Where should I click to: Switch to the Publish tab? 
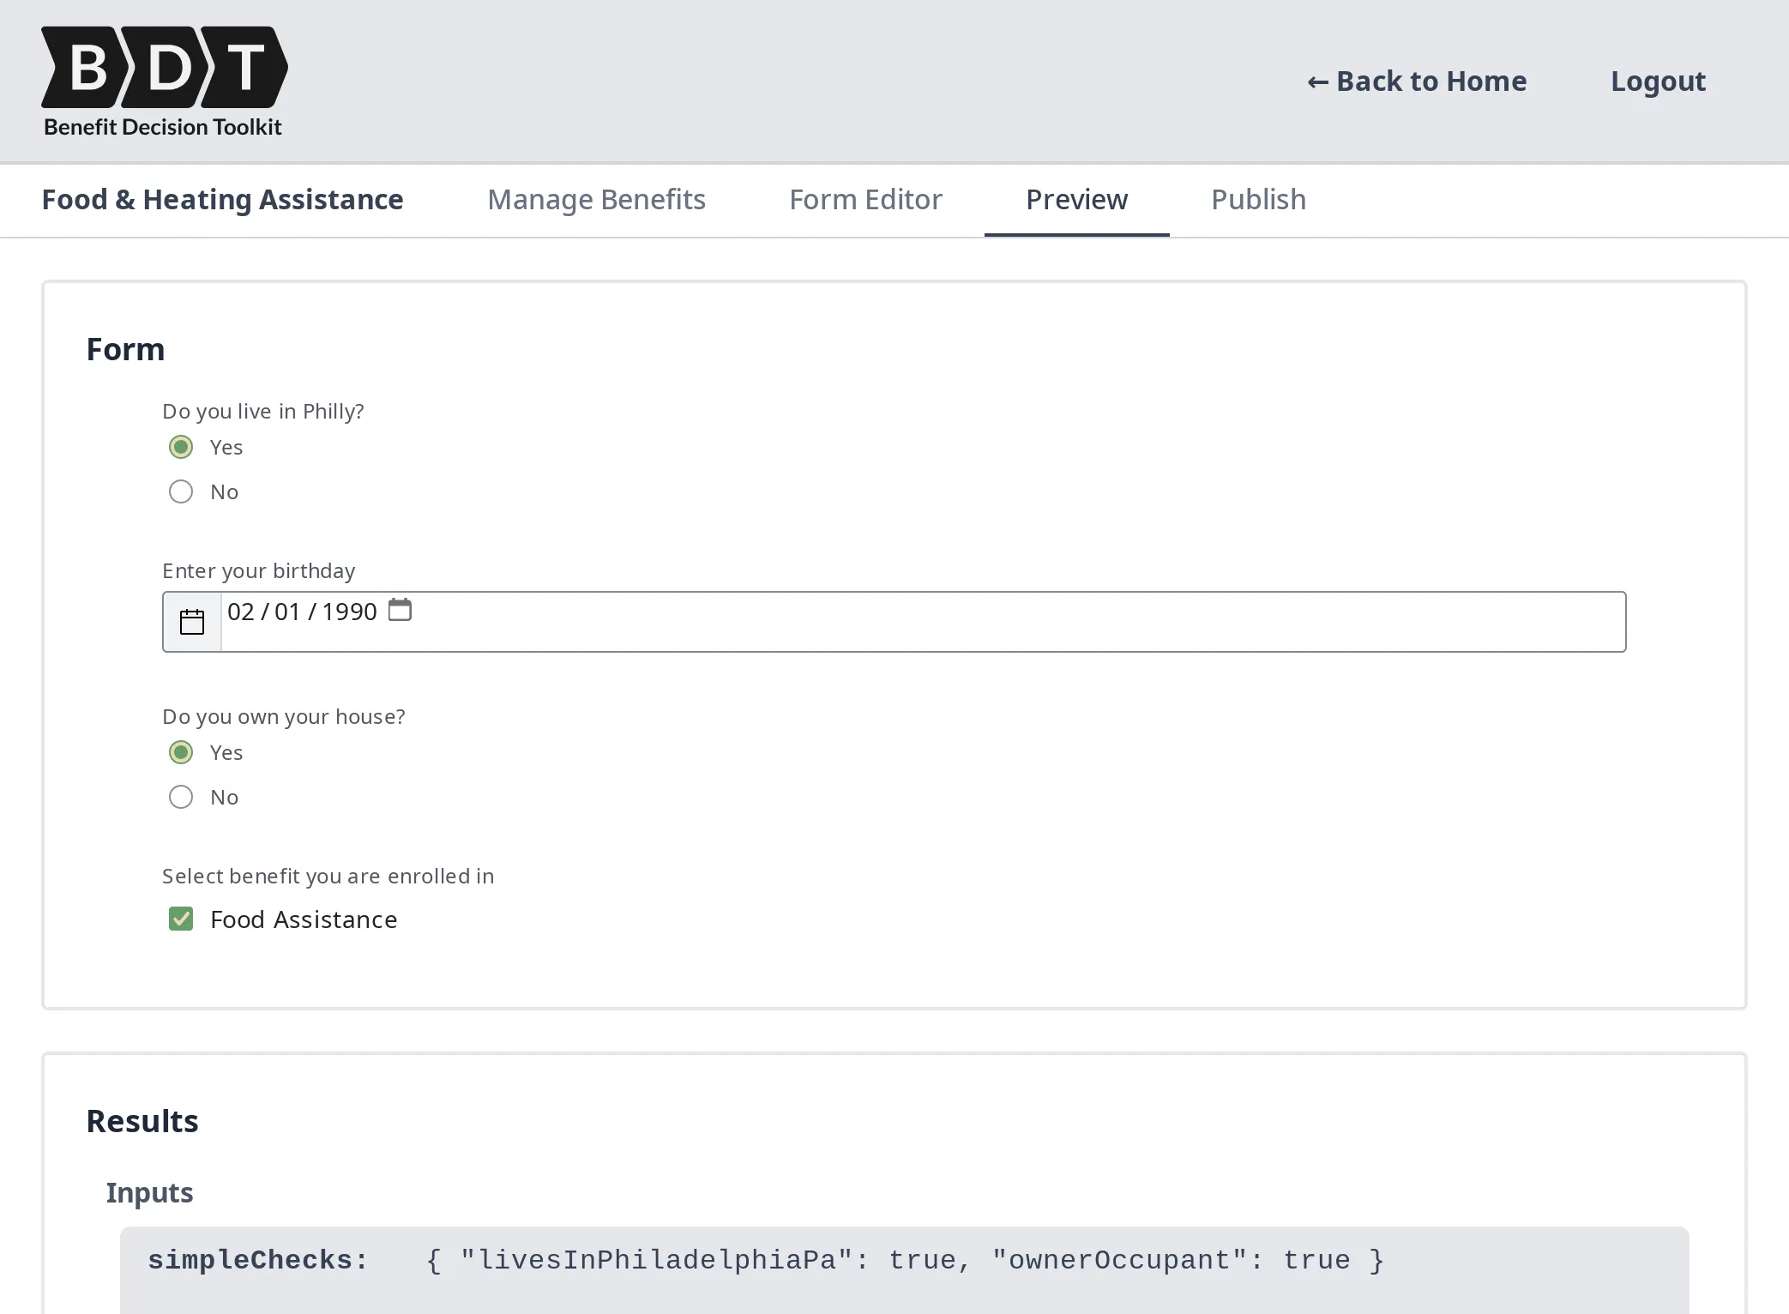coord(1257,199)
